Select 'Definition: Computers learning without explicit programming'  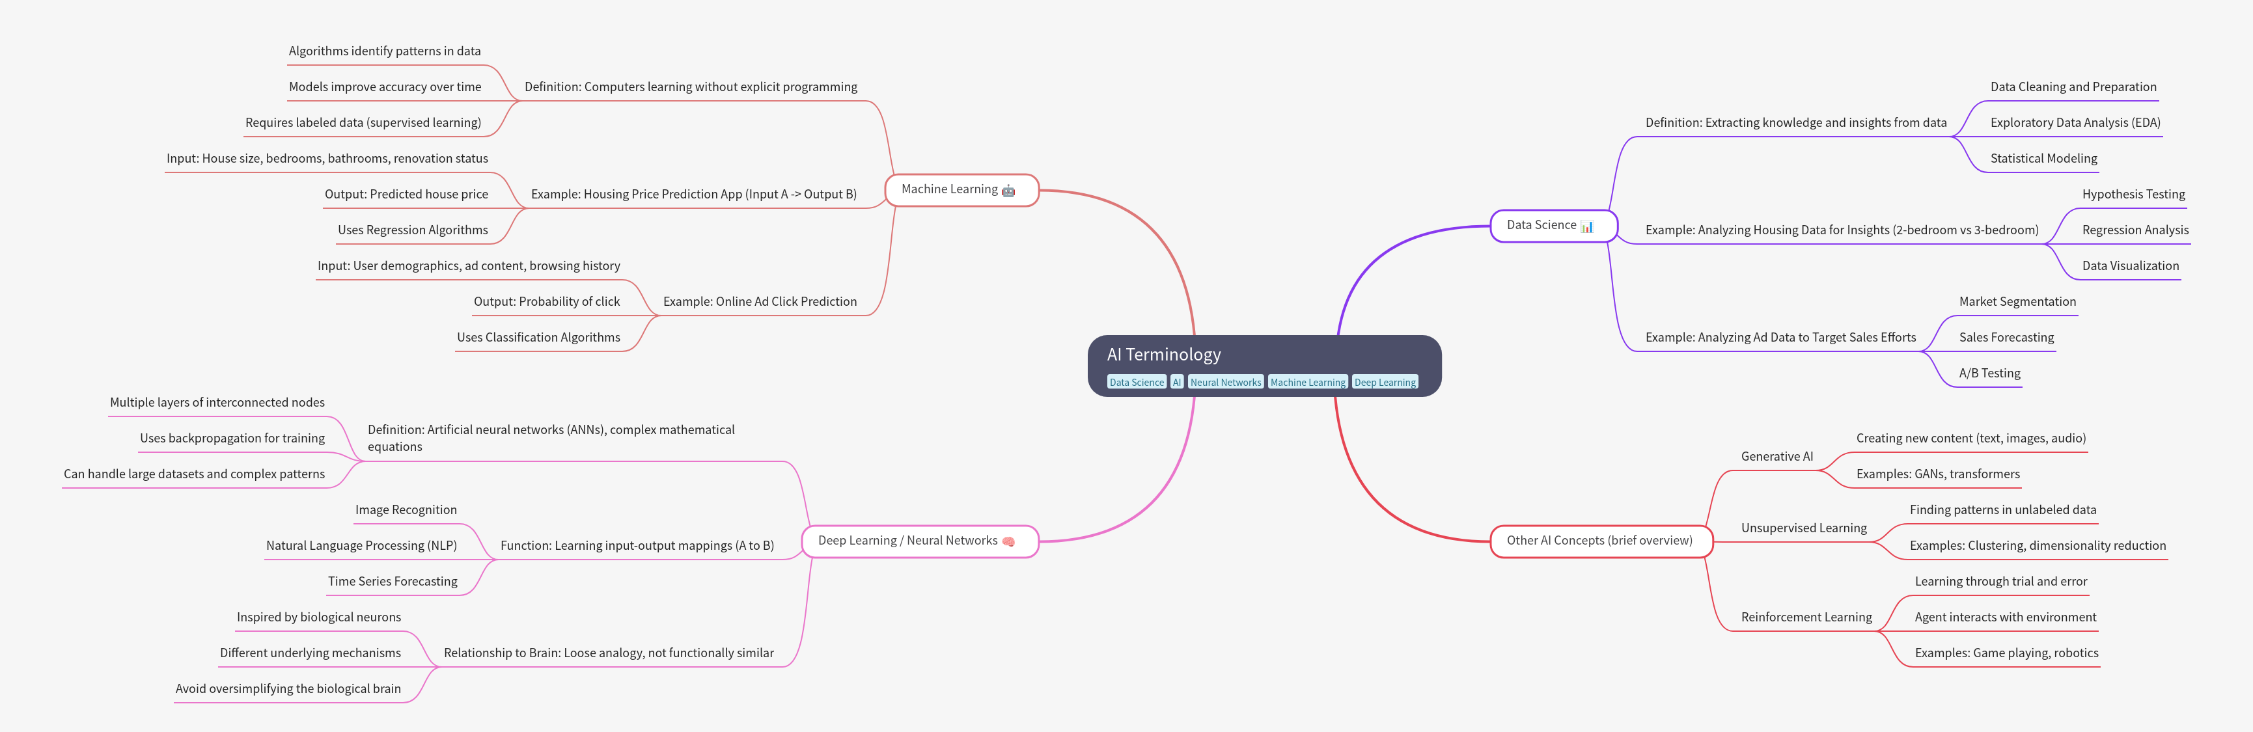click(691, 87)
